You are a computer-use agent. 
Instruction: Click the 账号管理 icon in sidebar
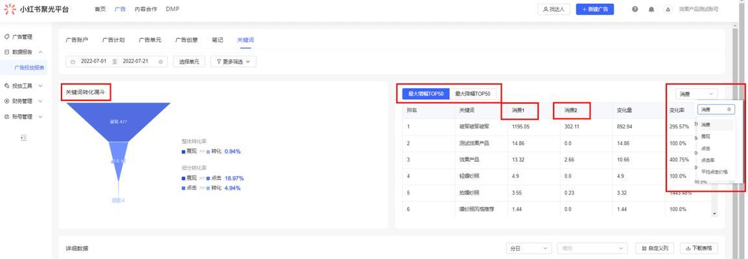(x=6, y=116)
